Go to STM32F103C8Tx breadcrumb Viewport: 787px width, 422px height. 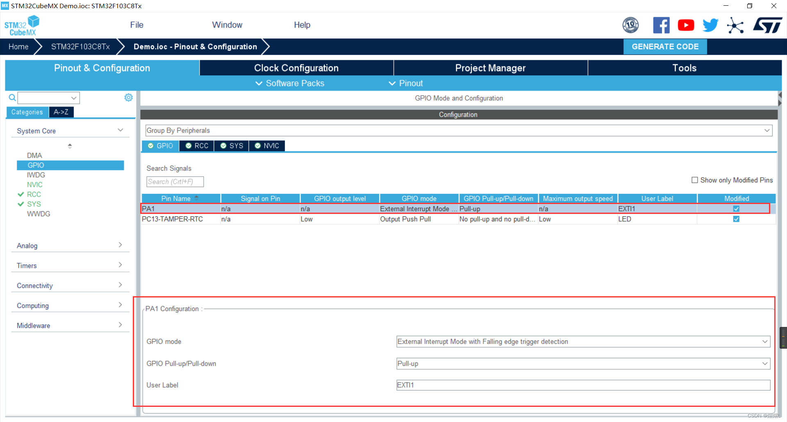click(x=80, y=47)
